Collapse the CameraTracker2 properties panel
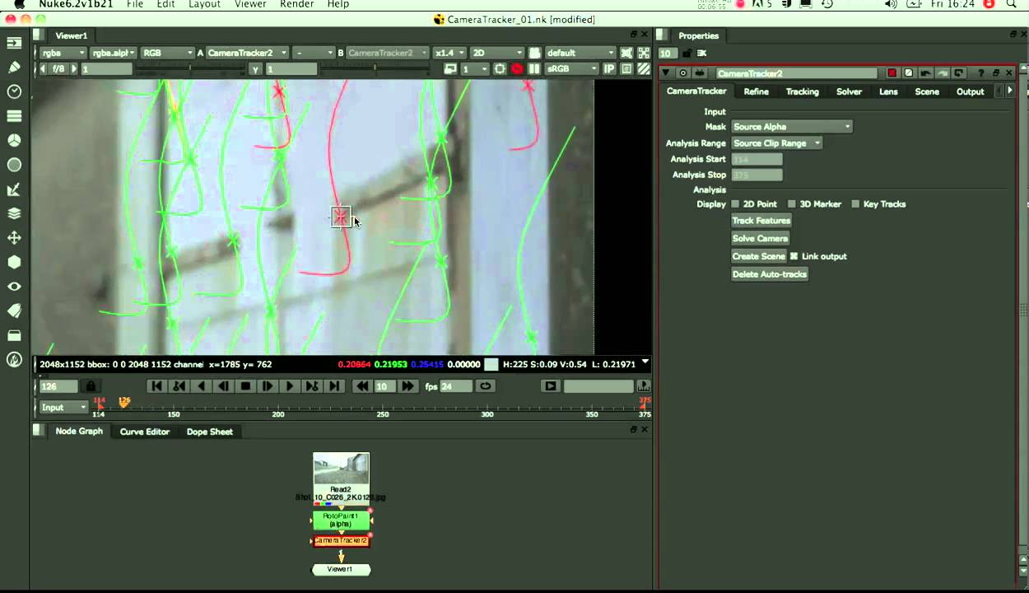The width and height of the screenshot is (1029, 593). [x=666, y=73]
